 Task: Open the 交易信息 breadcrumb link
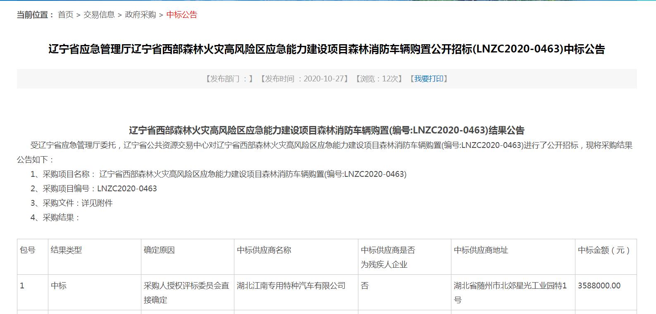tap(99, 15)
